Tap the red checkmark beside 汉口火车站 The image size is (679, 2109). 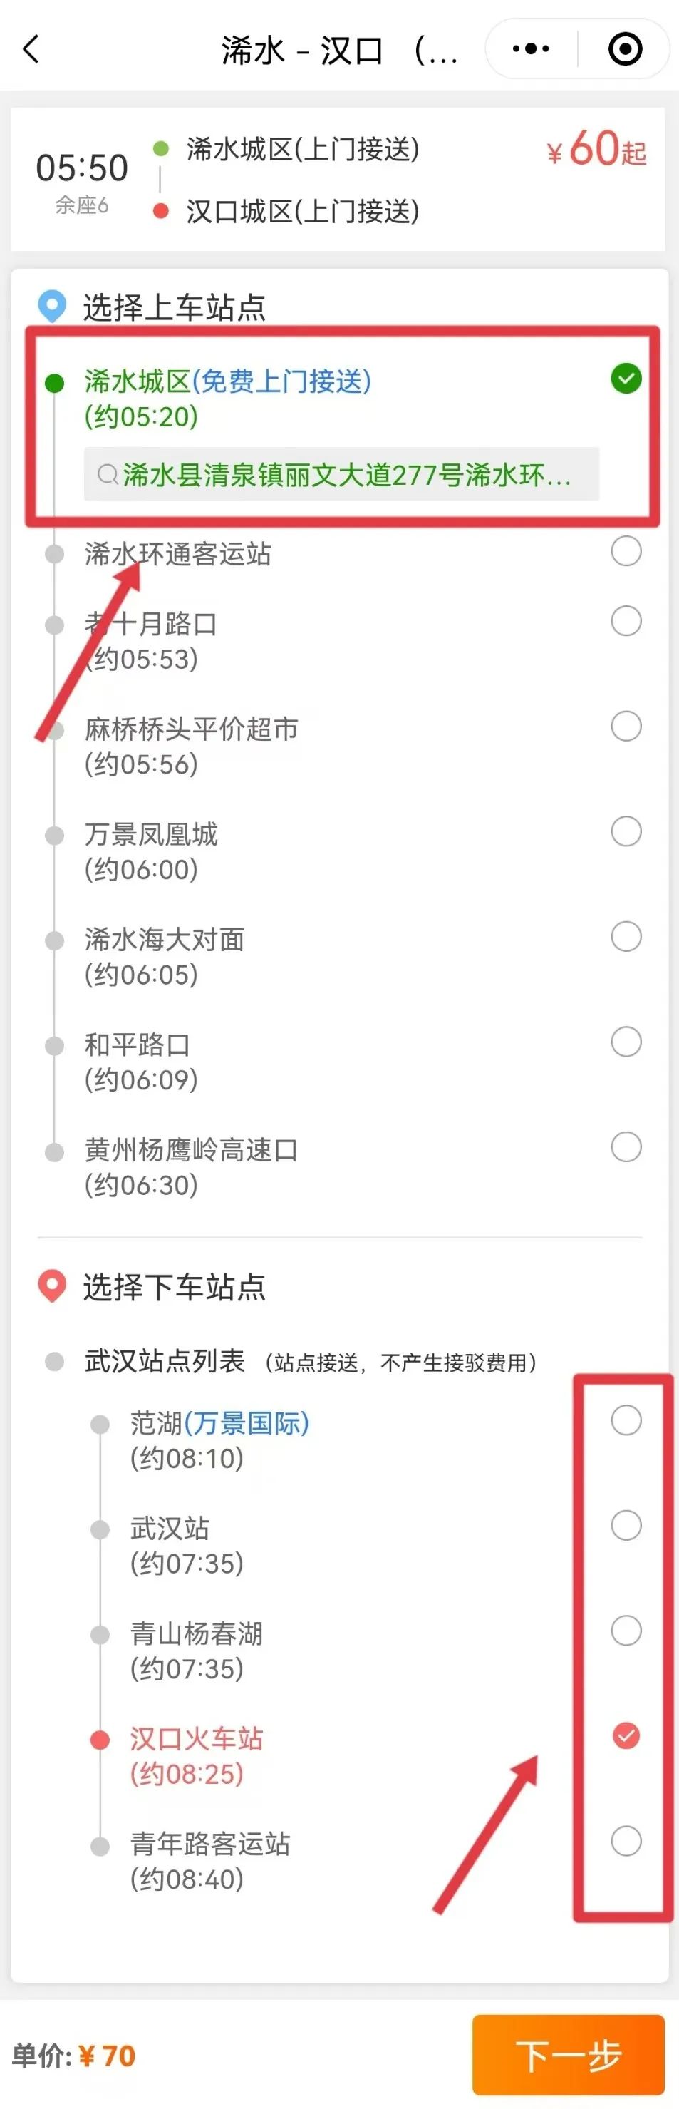pyautogui.click(x=626, y=1735)
